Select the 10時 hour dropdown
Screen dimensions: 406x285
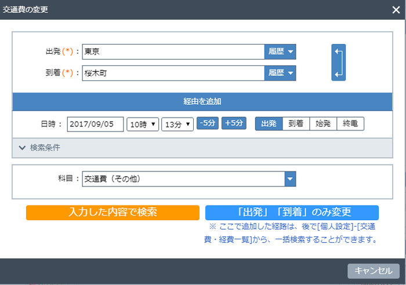pyautogui.click(x=143, y=125)
